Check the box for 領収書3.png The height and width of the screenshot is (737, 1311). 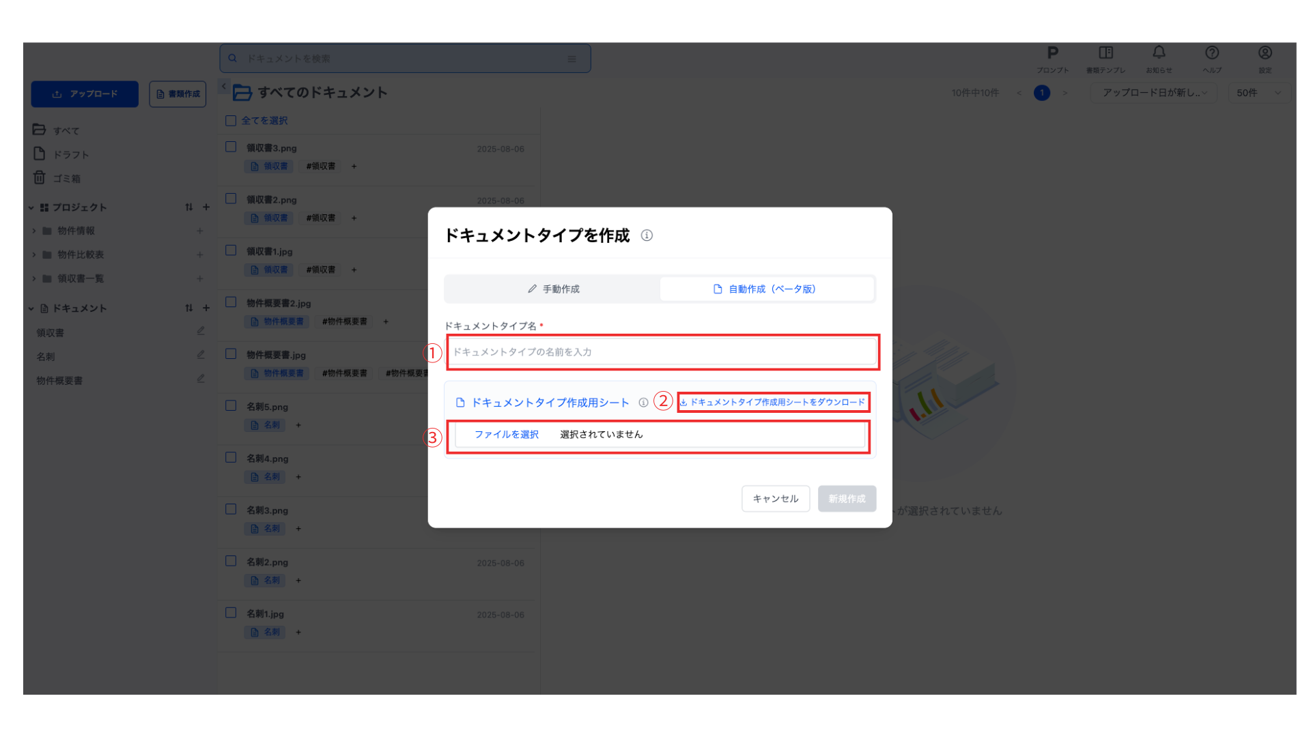(231, 147)
